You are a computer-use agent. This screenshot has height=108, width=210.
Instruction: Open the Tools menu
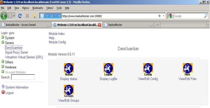point(59,8)
